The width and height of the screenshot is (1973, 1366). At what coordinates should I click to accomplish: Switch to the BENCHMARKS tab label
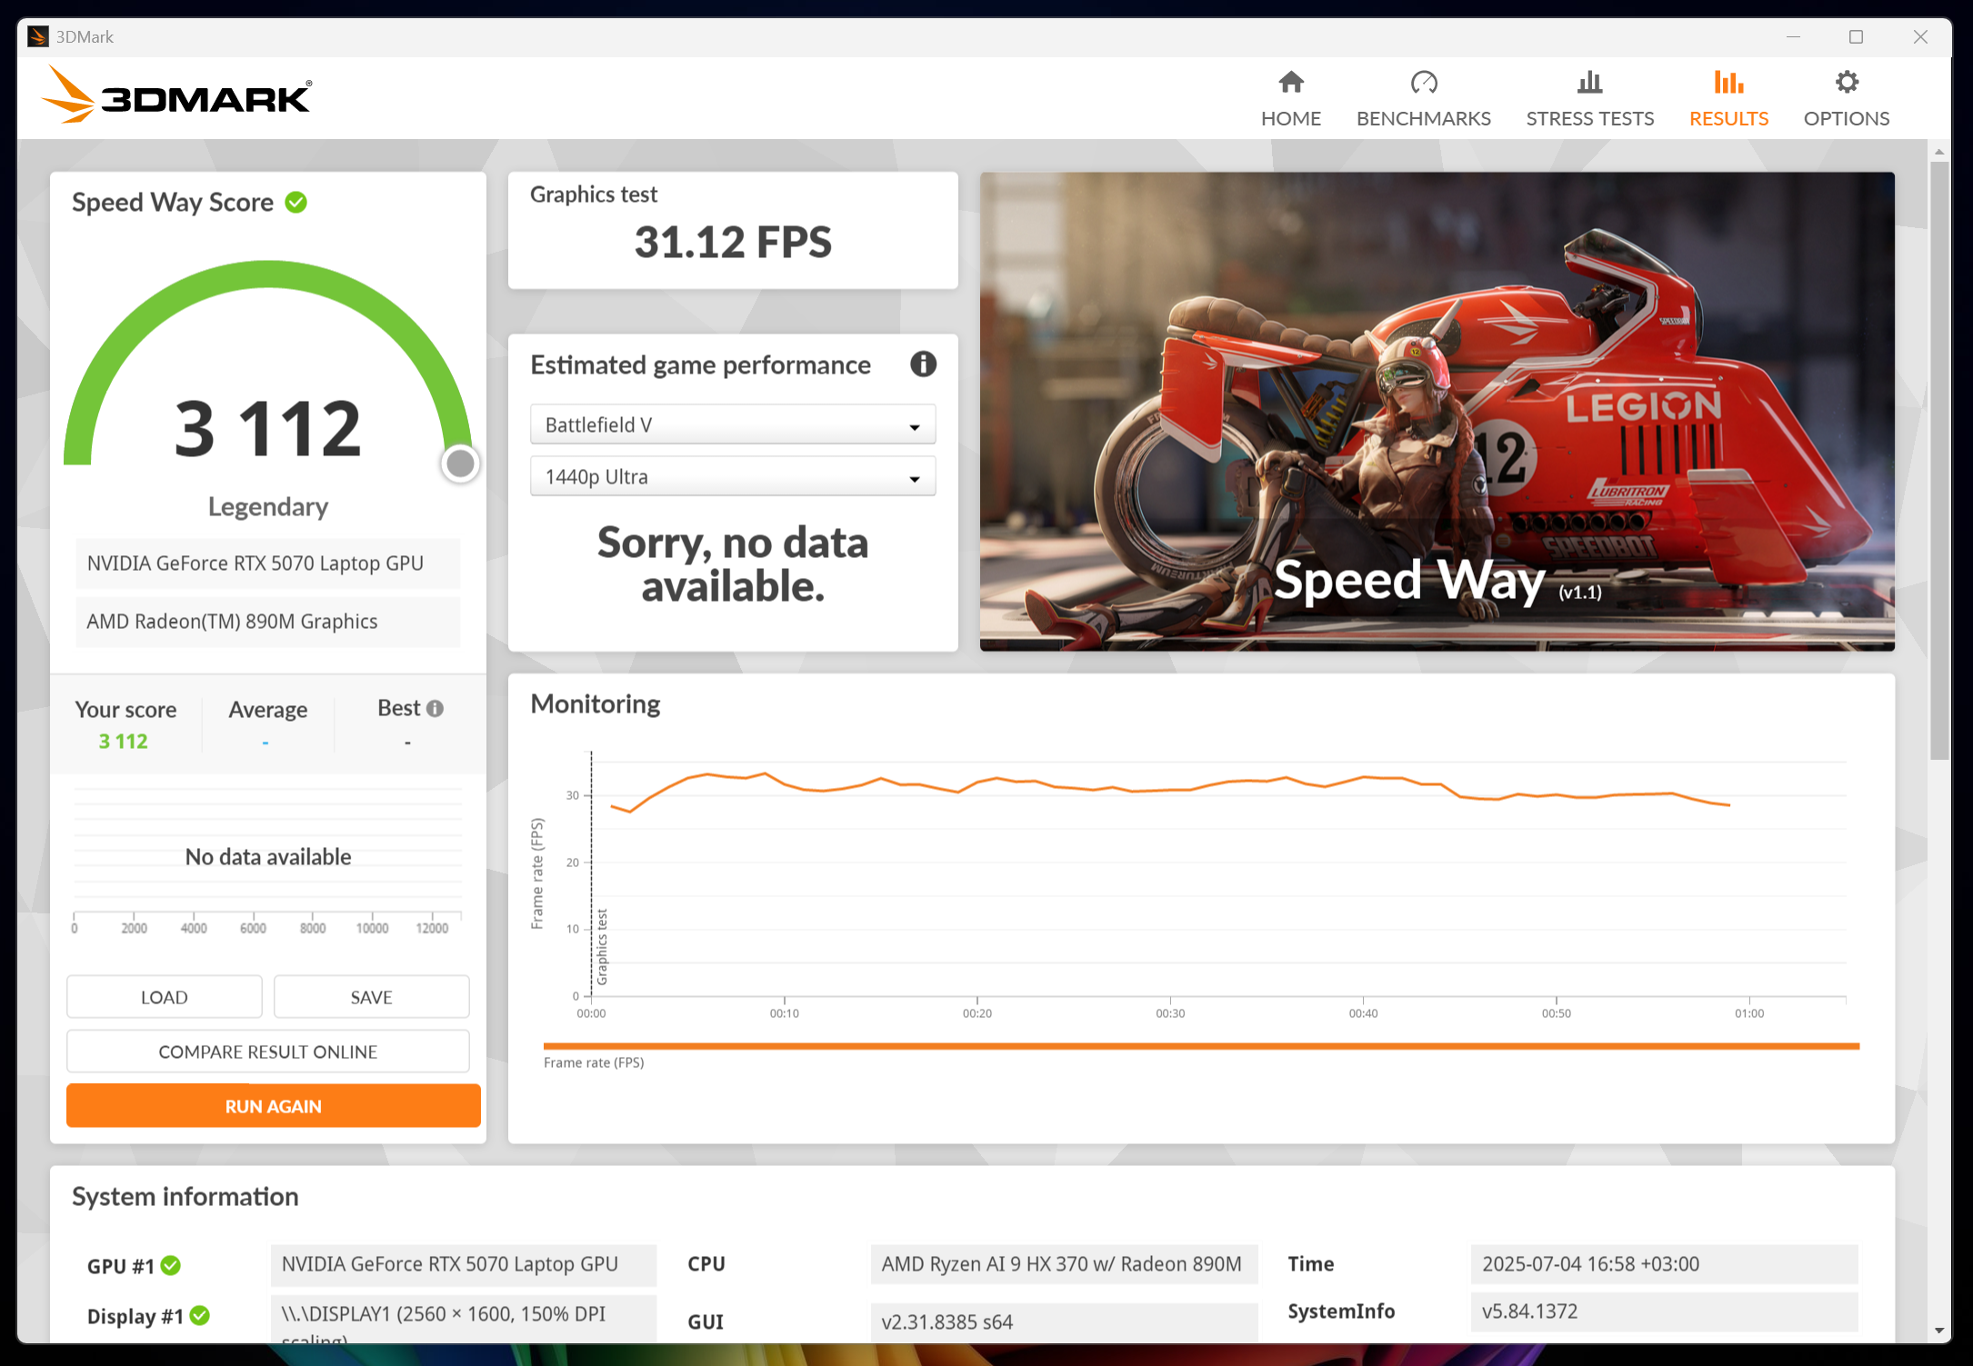pos(1423,118)
